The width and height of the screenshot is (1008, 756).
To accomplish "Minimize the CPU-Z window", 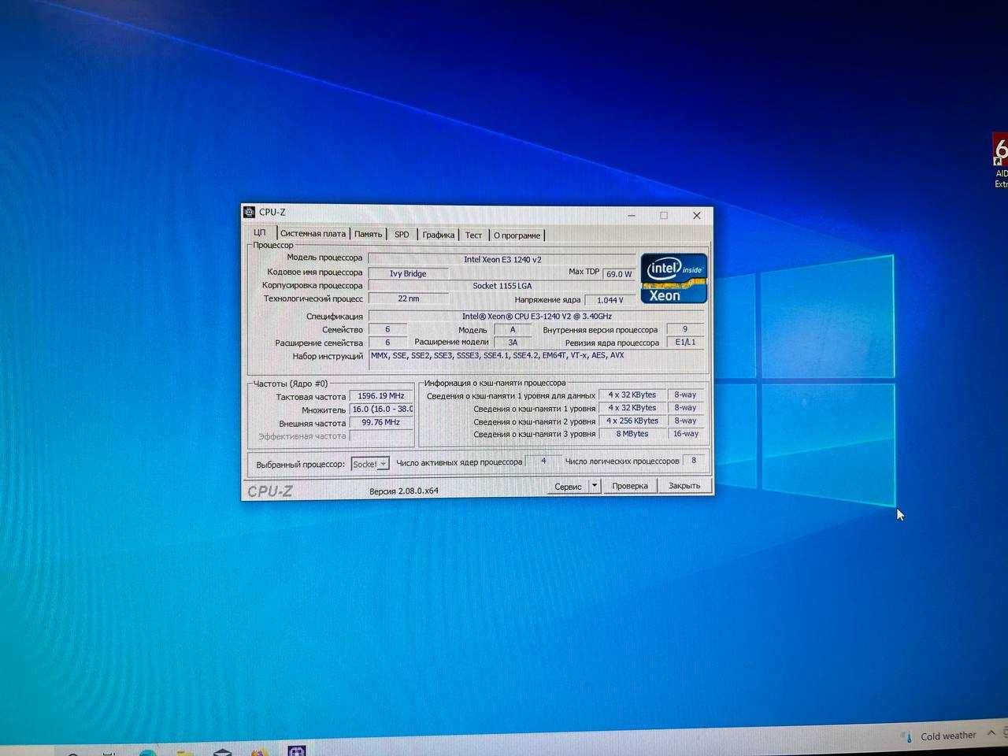I will pyautogui.click(x=632, y=215).
